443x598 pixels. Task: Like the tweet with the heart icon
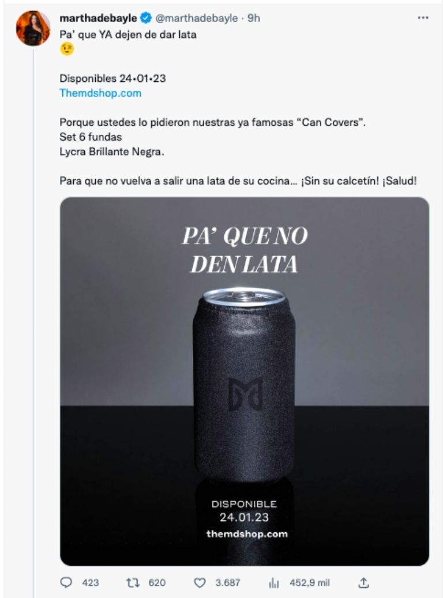[x=200, y=583]
